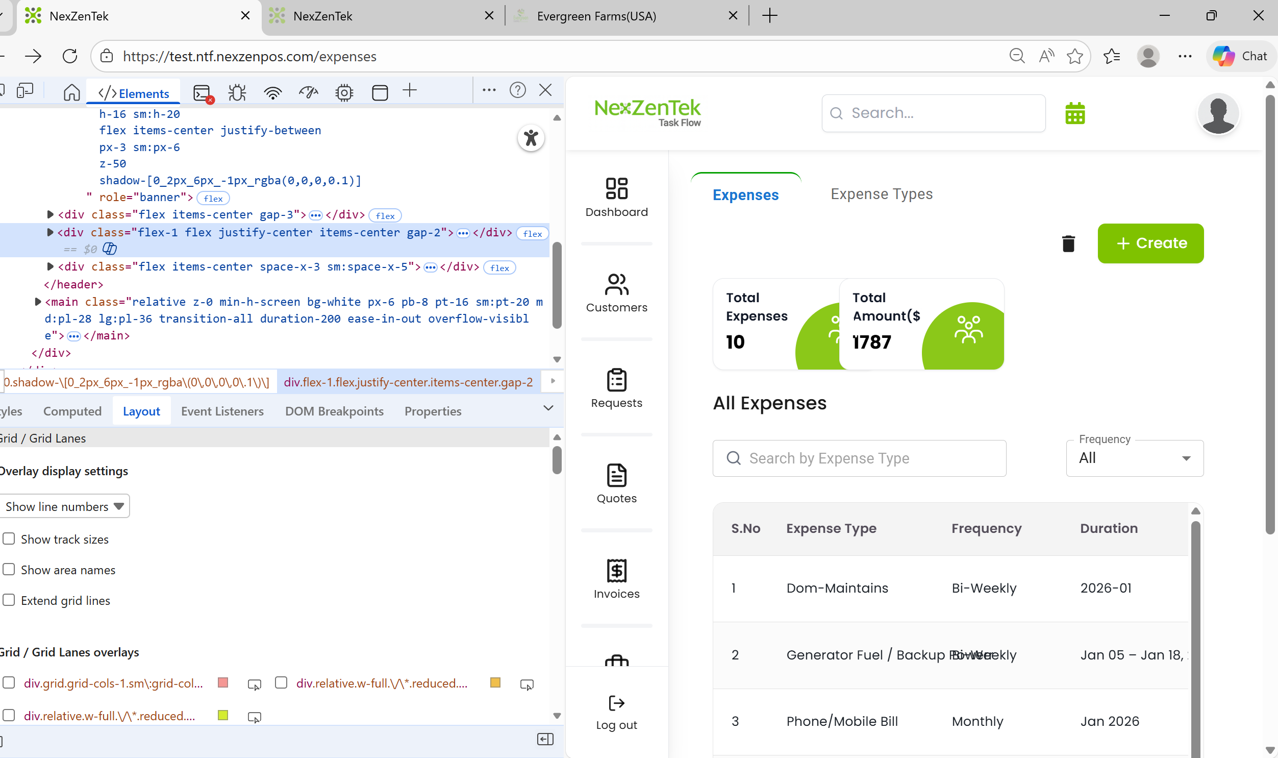The height and width of the screenshot is (758, 1278).
Task: Click the pink grid overlay color swatch
Action: pos(222,683)
